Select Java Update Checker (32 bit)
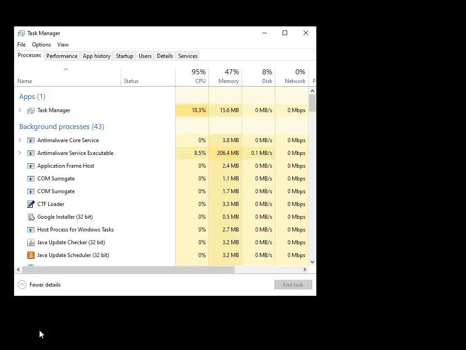466x350 pixels. point(71,242)
